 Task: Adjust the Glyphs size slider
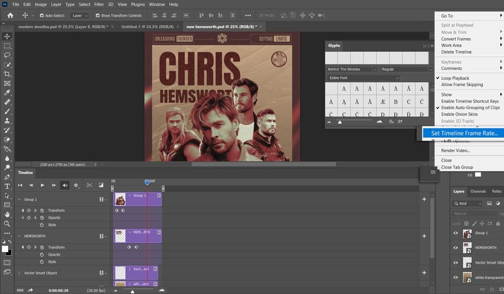(340, 122)
